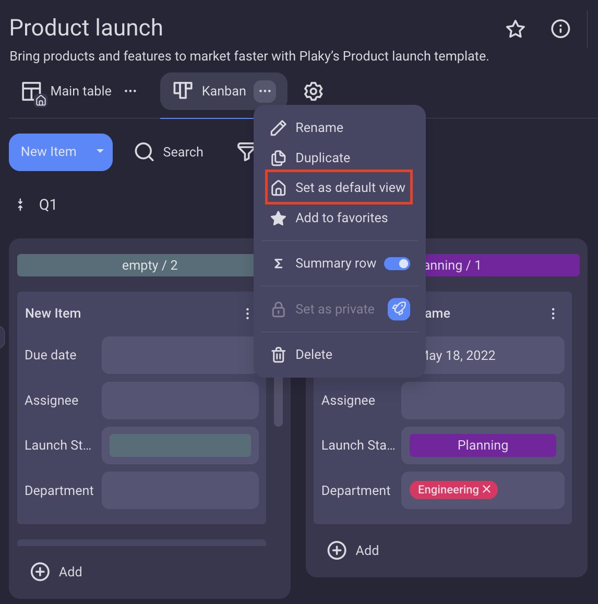
Task: Open board info icon
Action: (560, 29)
